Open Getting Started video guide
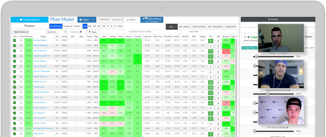326x137 pixels. [29, 20]
